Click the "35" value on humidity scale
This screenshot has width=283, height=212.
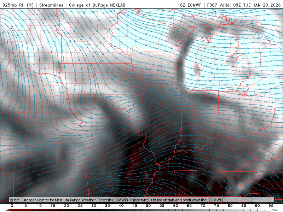click(108, 206)
